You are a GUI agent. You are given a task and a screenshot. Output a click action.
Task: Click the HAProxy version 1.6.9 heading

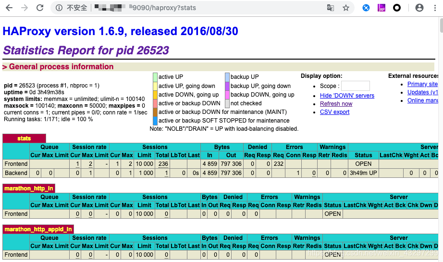pyautogui.click(x=120, y=31)
